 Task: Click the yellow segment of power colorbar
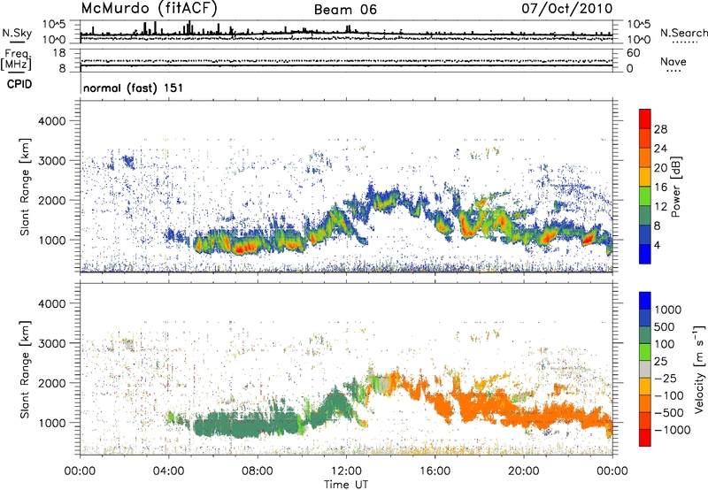[x=645, y=176]
